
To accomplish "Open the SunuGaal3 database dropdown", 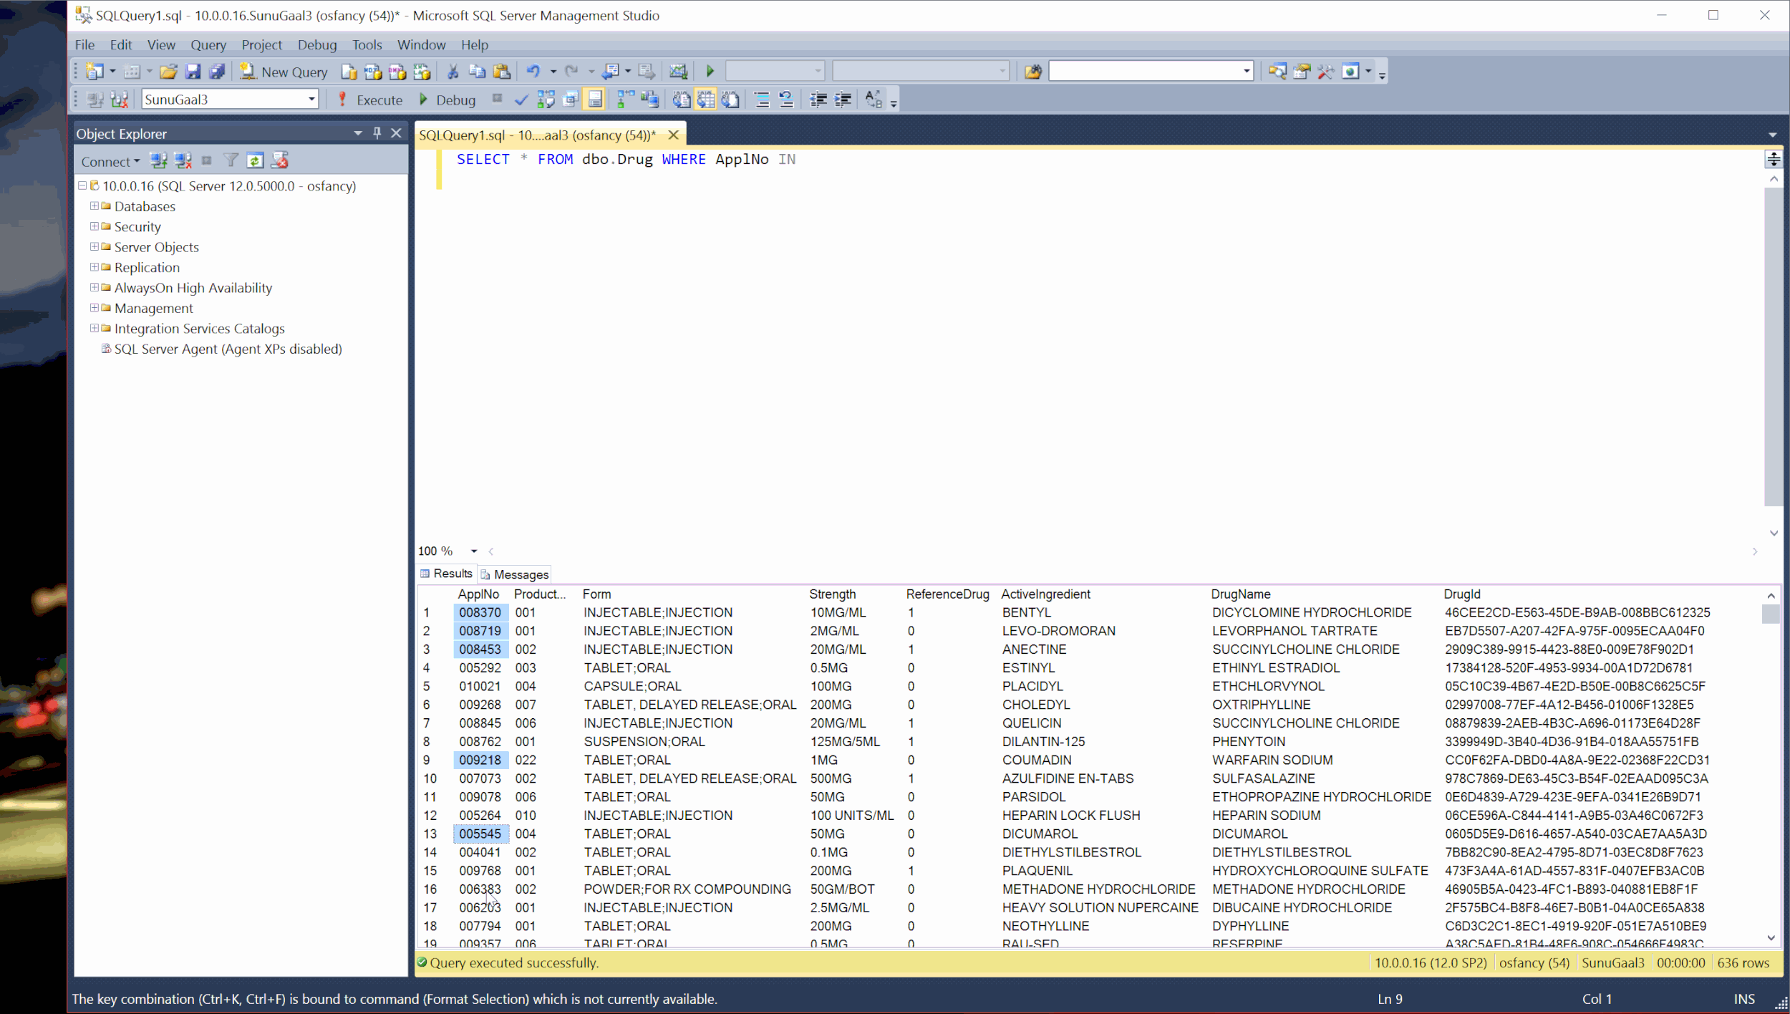I will tap(311, 100).
